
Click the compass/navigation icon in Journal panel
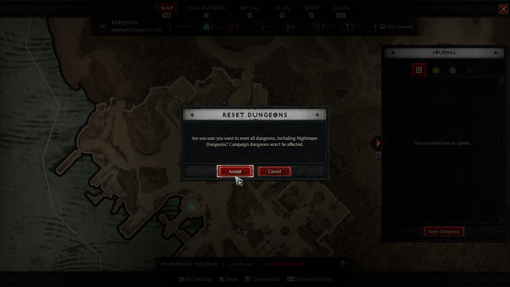coord(453,70)
